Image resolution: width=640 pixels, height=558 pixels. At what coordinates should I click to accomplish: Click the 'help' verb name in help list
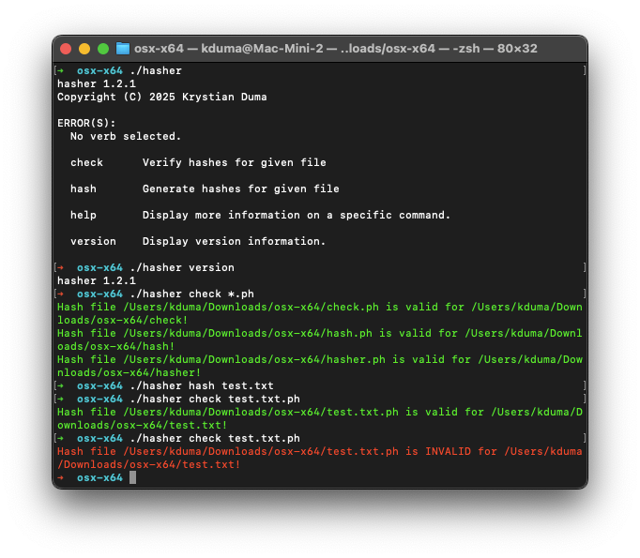coord(84,215)
